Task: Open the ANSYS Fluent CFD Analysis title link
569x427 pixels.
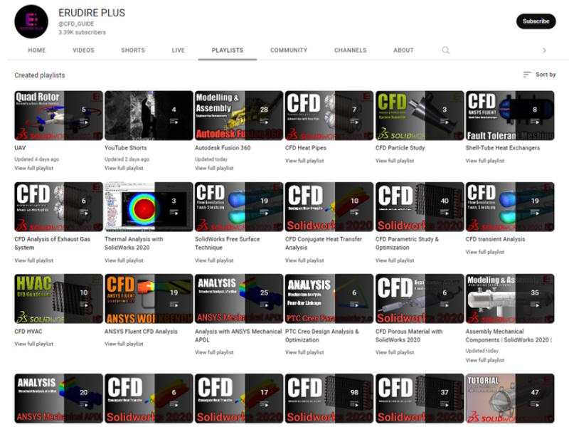Action: (x=141, y=332)
